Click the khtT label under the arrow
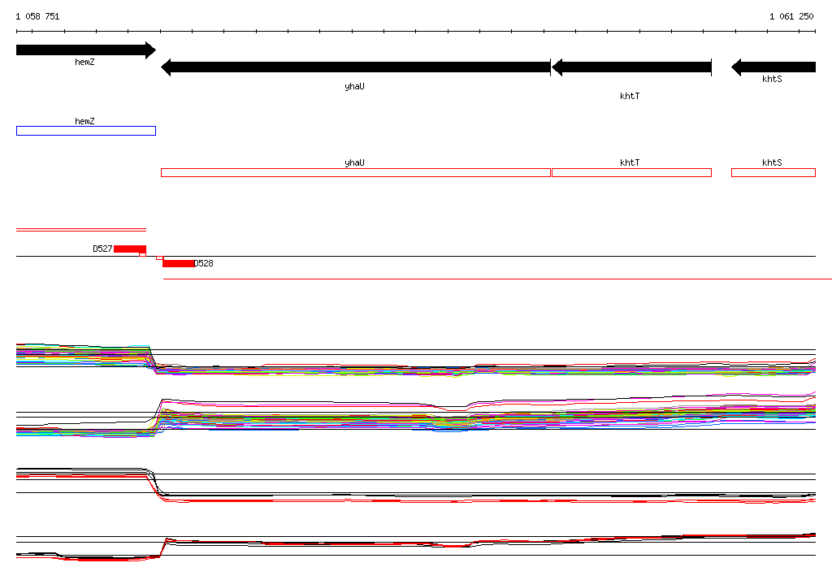Screen dimensions: 832x580 (630, 96)
